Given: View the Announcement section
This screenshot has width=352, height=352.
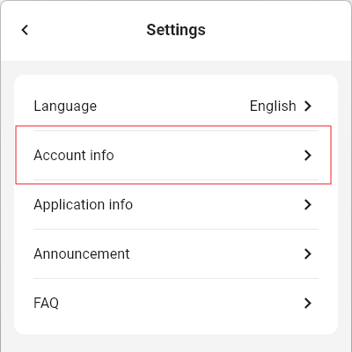Looking at the screenshot, I should [x=176, y=253].
